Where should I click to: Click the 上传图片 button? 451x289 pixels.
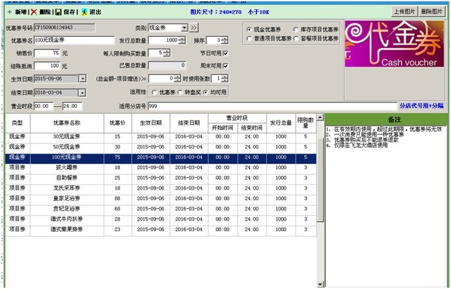[x=405, y=11]
